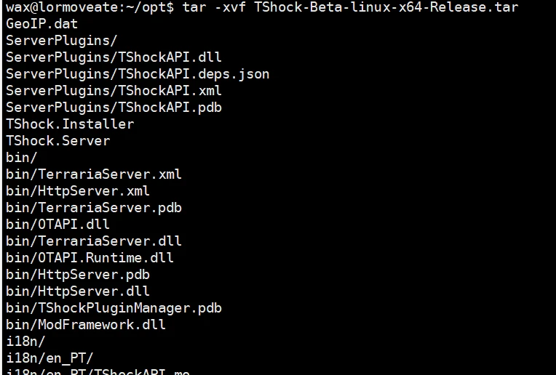Click the bin/HttpServer.pdb line
The image size is (556, 375).
point(78,275)
